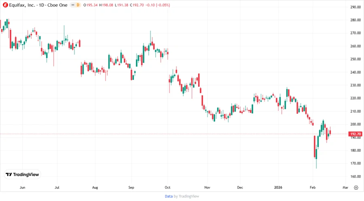Click the 280.00 price axis label
The height and width of the screenshot is (201, 364).
356,20
